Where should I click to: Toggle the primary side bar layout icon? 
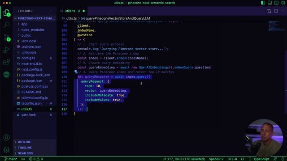[263, 3]
